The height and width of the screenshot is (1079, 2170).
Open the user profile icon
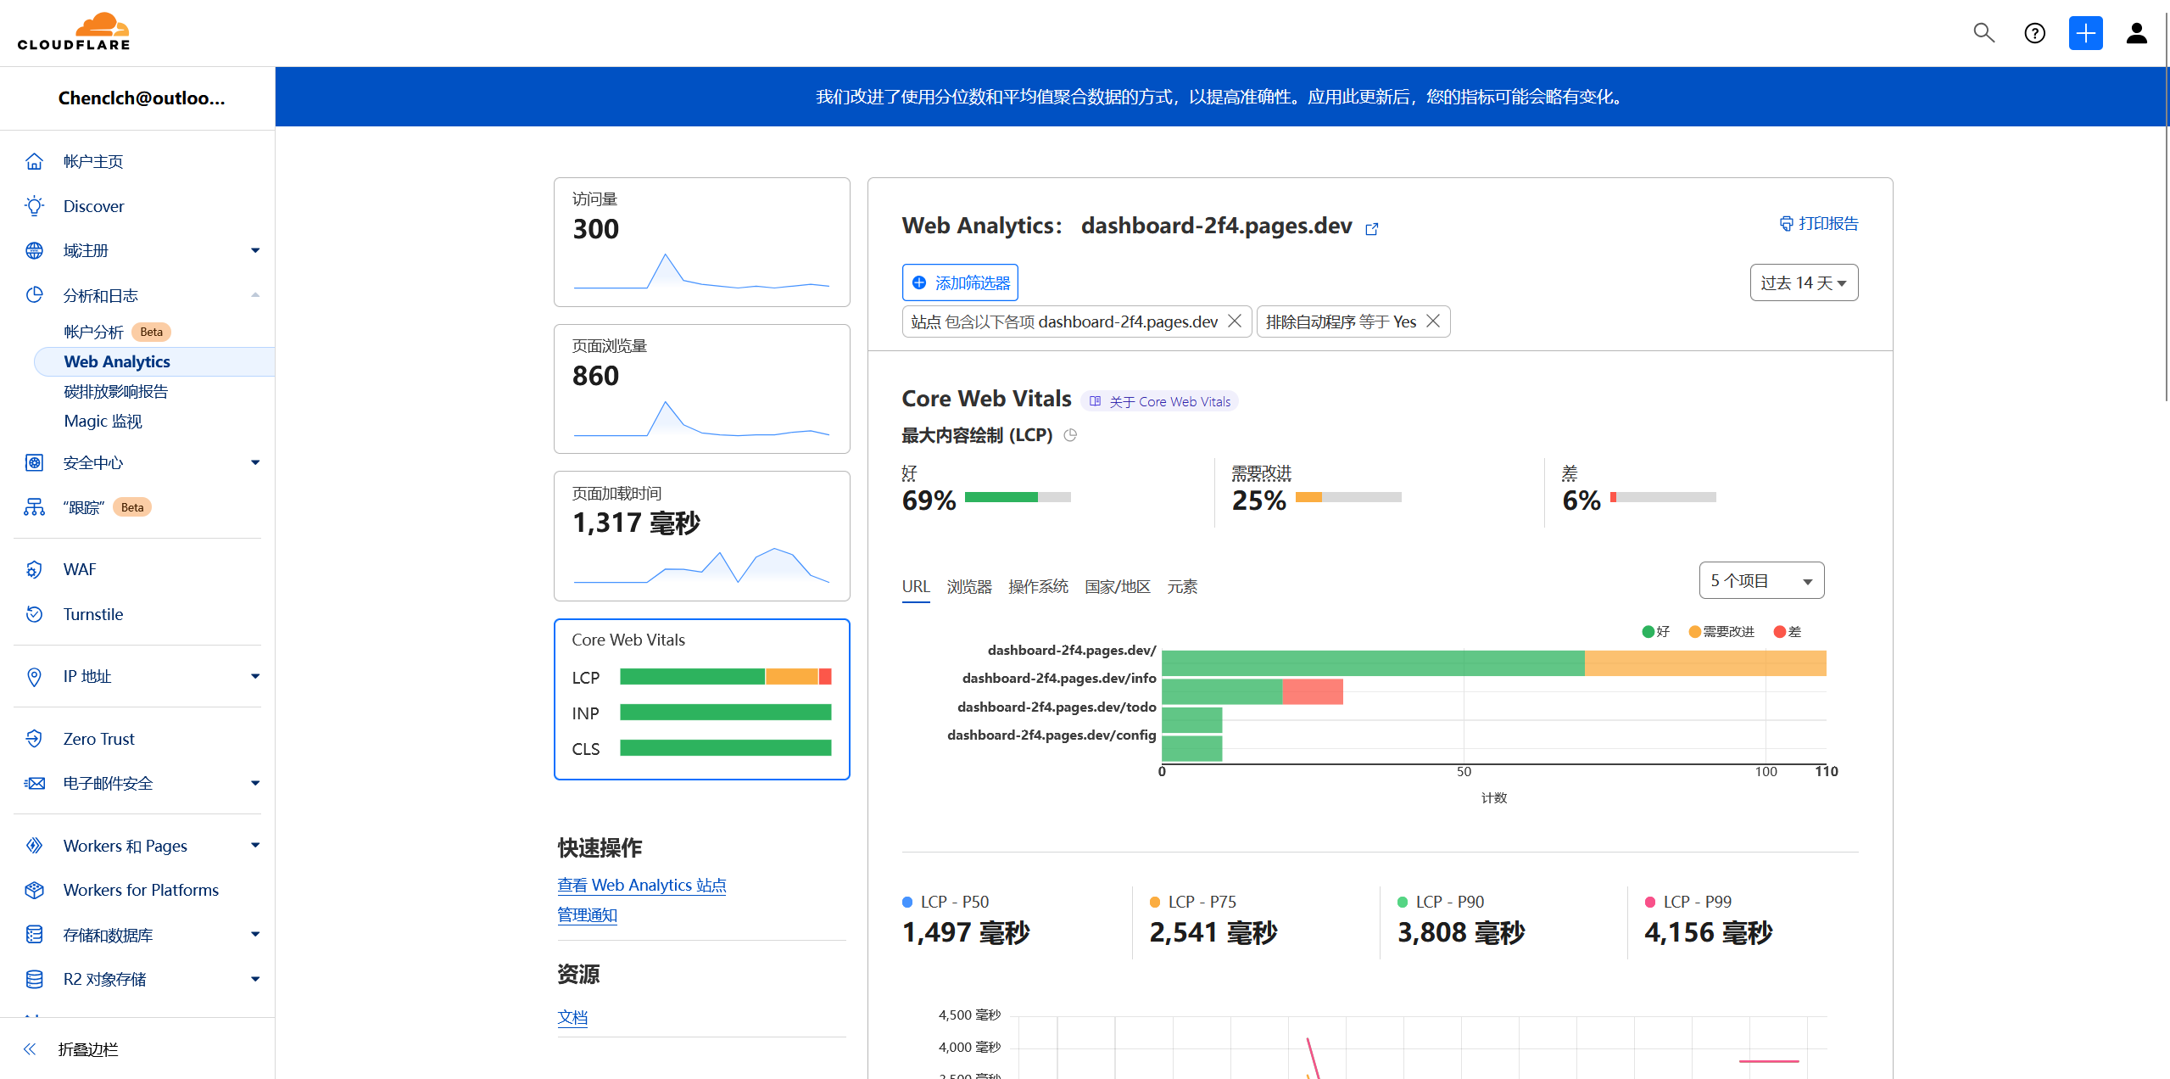[2136, 33]
